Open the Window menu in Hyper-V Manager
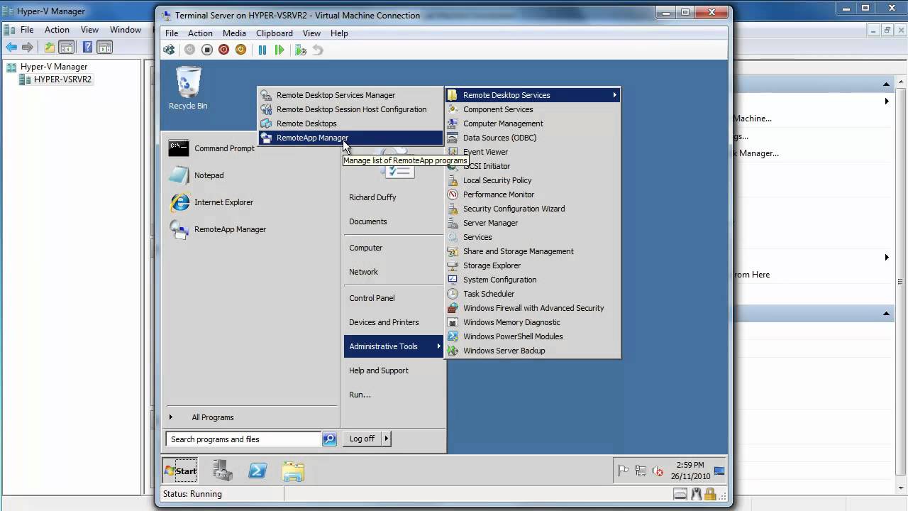Screen dimensions: 908x511 126,30
